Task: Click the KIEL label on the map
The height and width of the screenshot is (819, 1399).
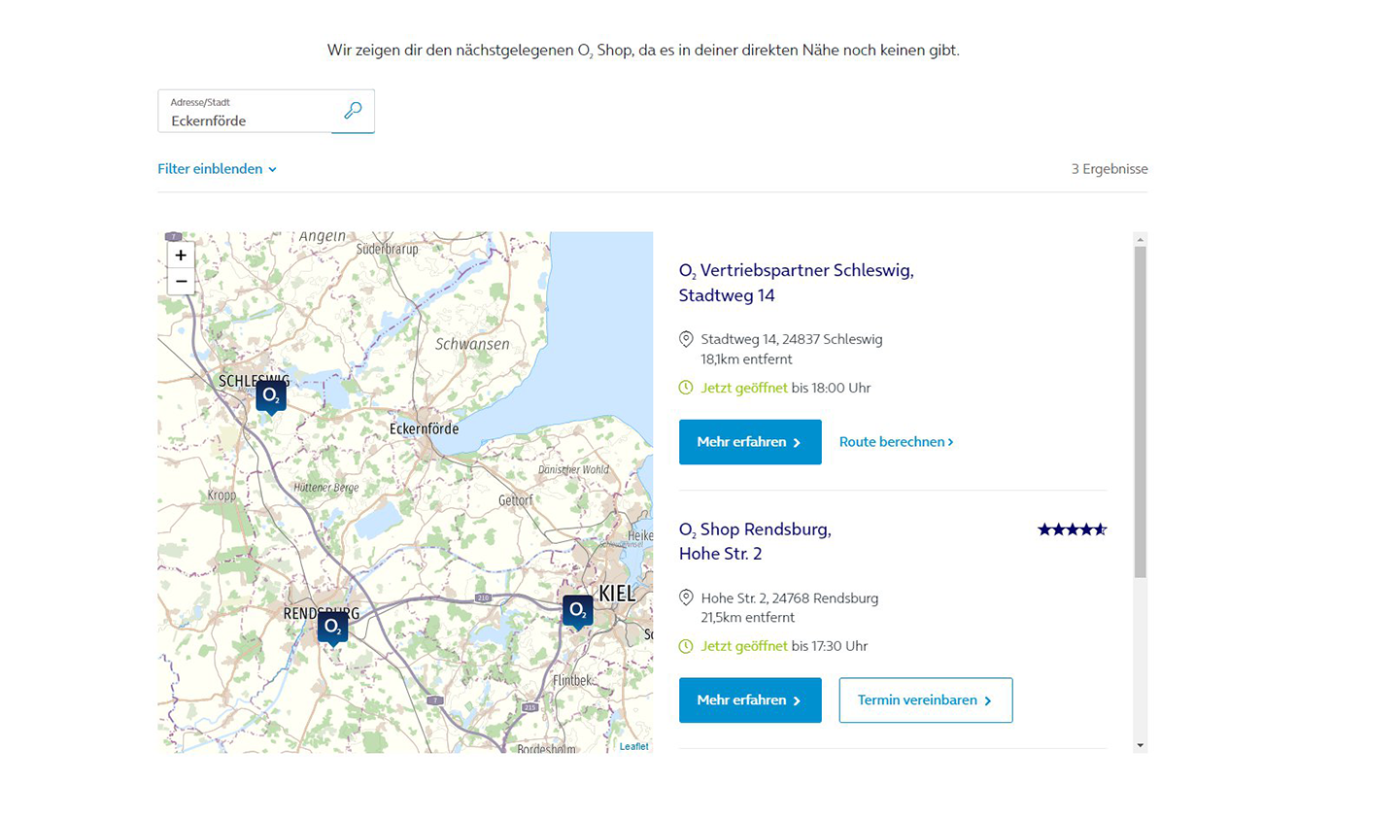Action: (x=617, y=593)
